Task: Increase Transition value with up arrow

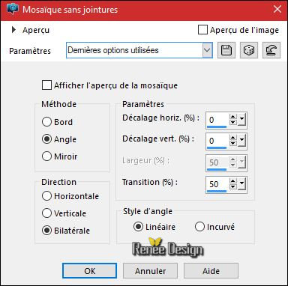Action: pyautogui.click(x=233, y=181)
